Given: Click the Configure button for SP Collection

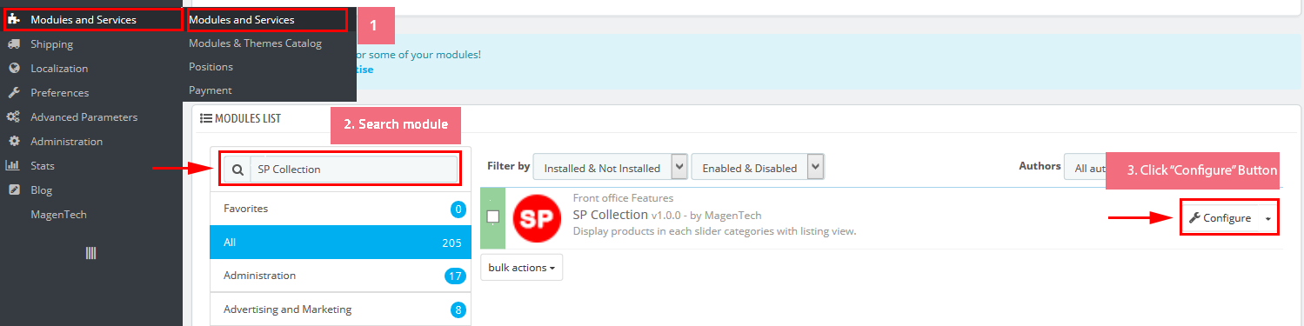Looking at the screenshot, I should click(1220, 218).
